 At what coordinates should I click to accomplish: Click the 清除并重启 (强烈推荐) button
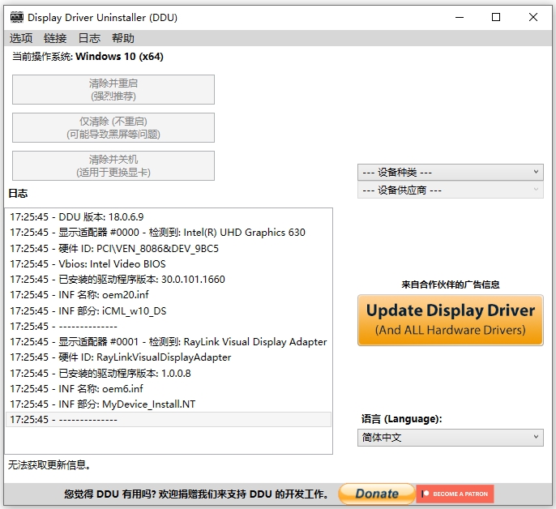coord(113,89)
